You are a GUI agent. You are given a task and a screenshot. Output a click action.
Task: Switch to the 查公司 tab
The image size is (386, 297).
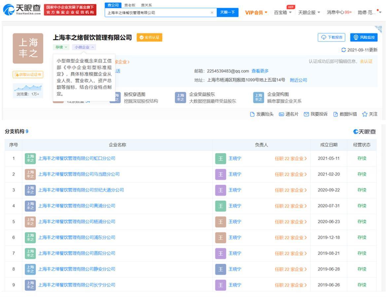[113, 5]
